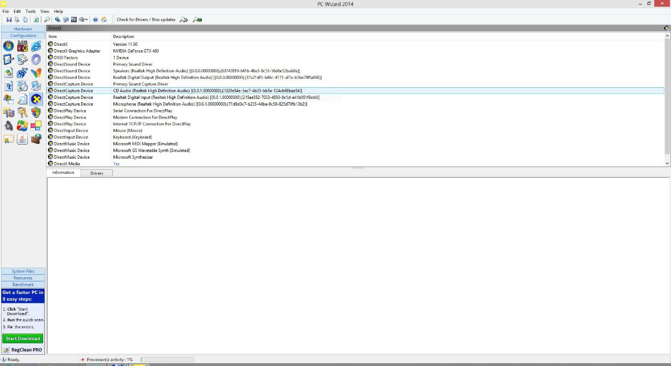Screen dimensions: 671x366
Task: Expand the Benchmark sidebar section
Action: coord(23,284)
